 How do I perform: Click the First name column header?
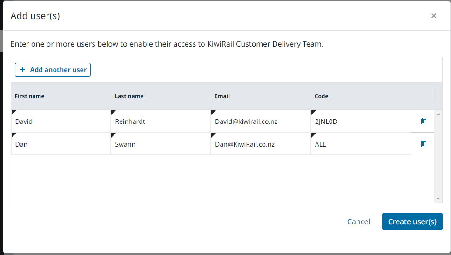[x=30, y=96]
